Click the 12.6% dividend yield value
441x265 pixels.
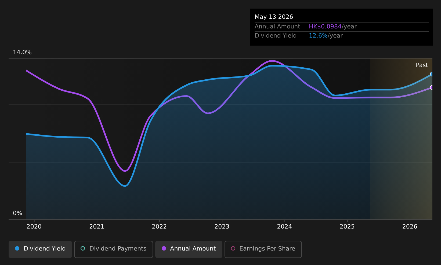(318, 36)
